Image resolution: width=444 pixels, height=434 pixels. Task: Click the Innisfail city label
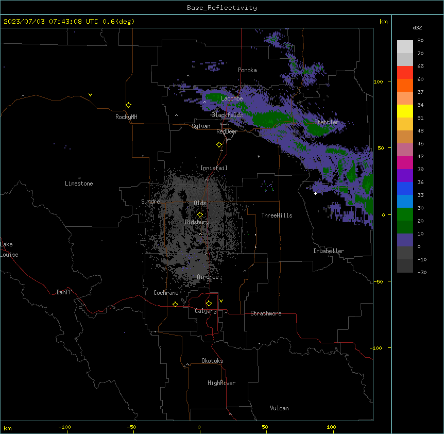(214, 168)
